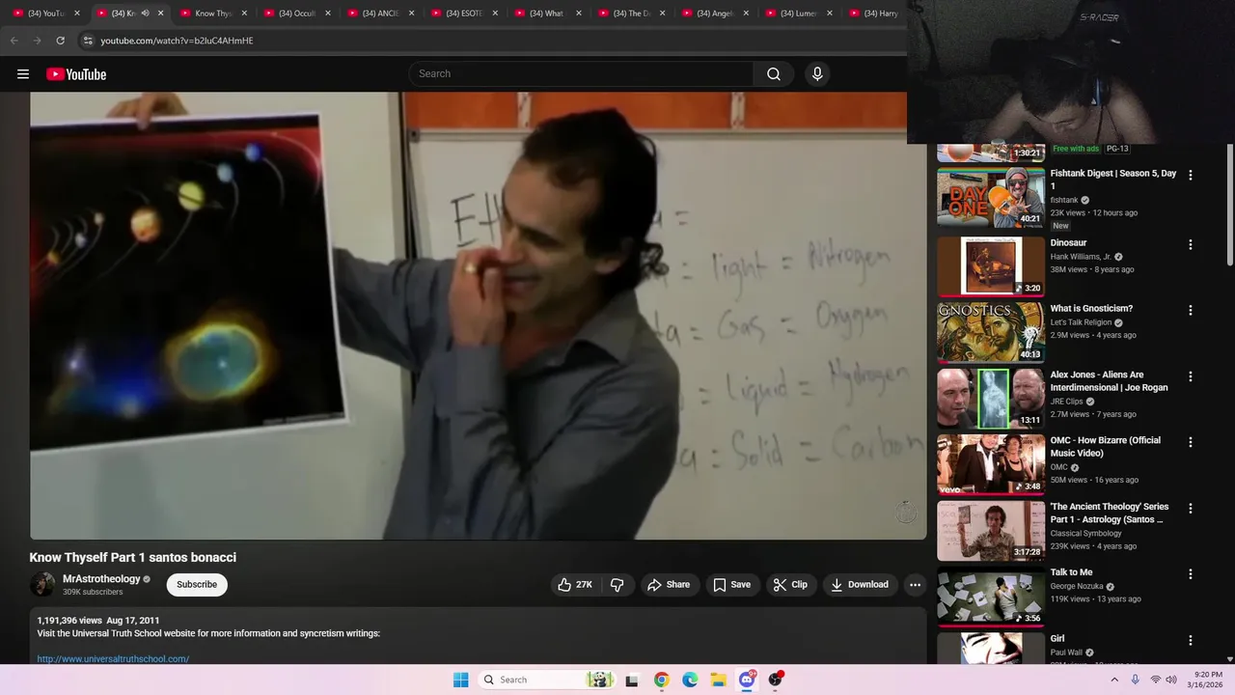
Task: Click the magnifier search button
Action: (x=774, y=74)
